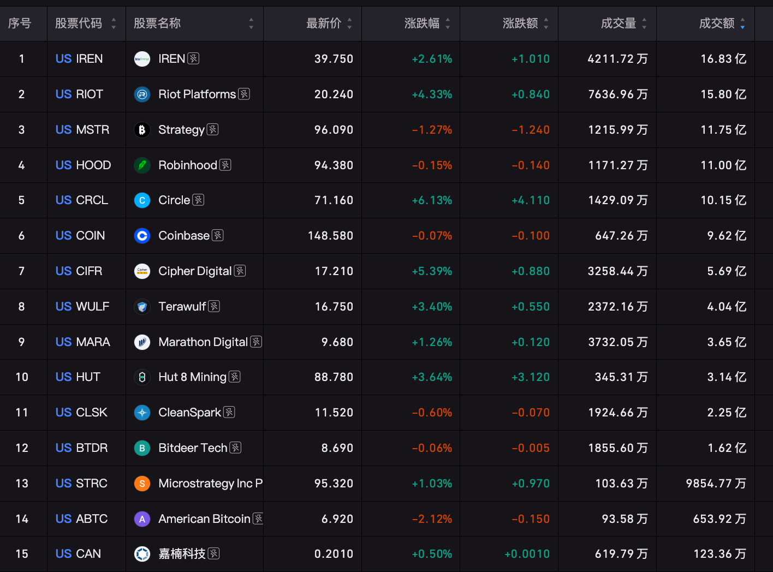Click the Terawulf shield logo icon
Screen dimensions: 773x572
click(x=142, y=307)
